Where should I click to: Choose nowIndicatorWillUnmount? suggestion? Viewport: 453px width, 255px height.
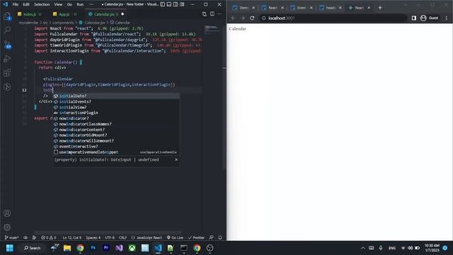[x=116, y=141]
